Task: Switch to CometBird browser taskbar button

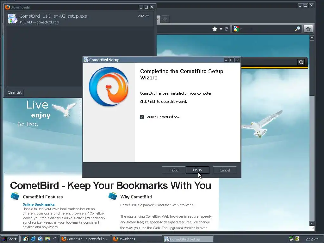Action: coord(85,239)
